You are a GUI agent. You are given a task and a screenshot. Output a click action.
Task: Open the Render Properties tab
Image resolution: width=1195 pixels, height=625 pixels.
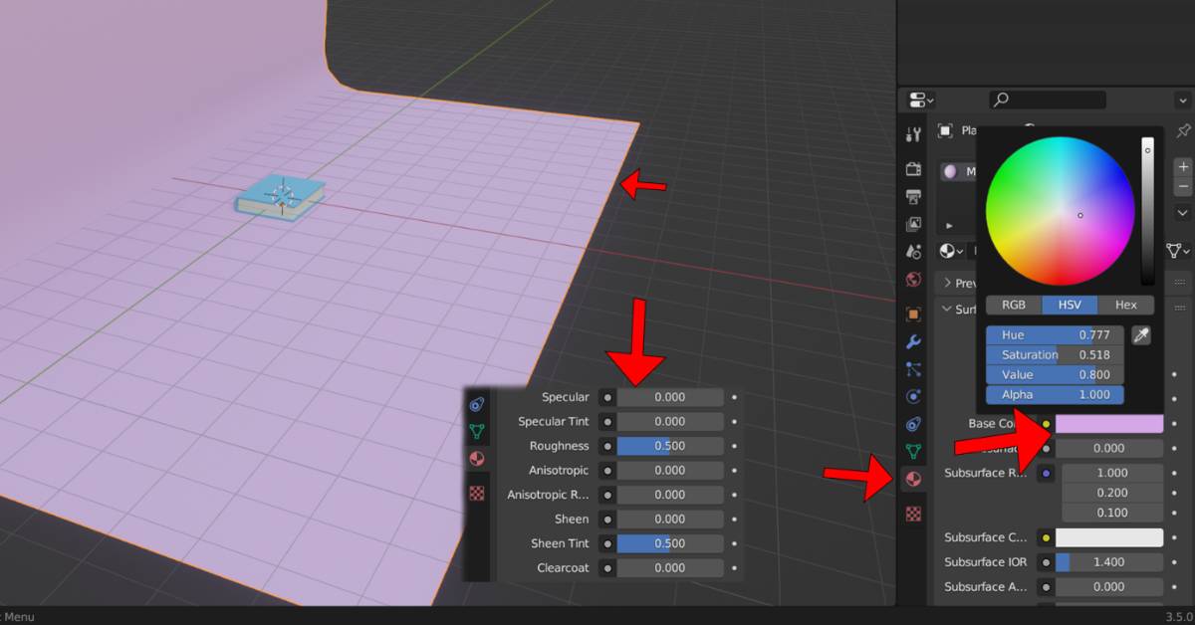pyautogui.click(x=913, y=169)
